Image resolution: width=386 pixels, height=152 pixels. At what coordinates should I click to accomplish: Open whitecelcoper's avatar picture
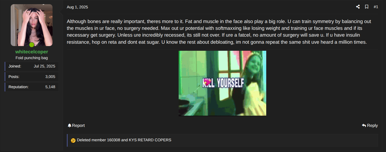(32, 25)
